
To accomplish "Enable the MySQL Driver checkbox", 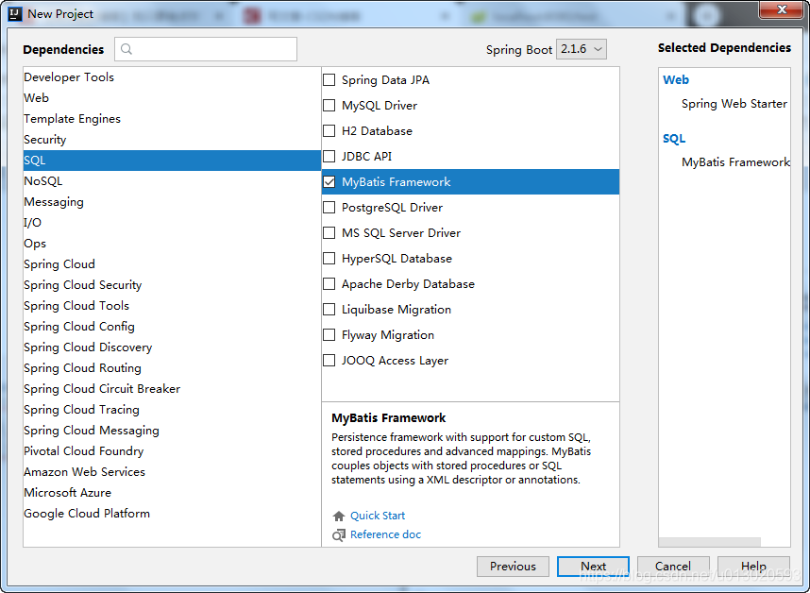I will (x=329, y=106).
